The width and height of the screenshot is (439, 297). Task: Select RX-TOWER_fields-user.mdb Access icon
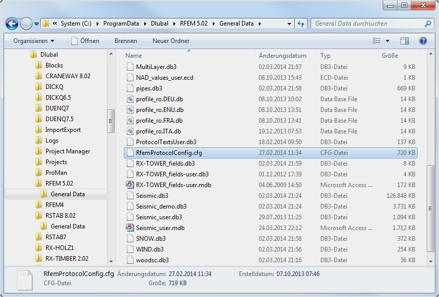130,185
